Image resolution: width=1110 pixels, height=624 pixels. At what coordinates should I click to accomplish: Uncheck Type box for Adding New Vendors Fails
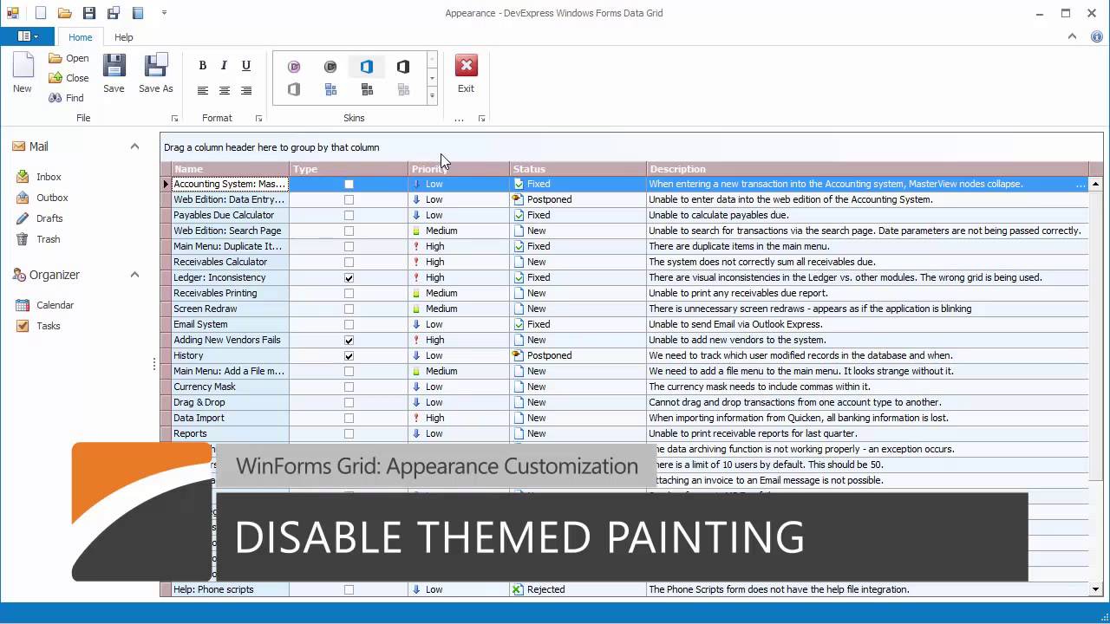[x=349, y=340]
